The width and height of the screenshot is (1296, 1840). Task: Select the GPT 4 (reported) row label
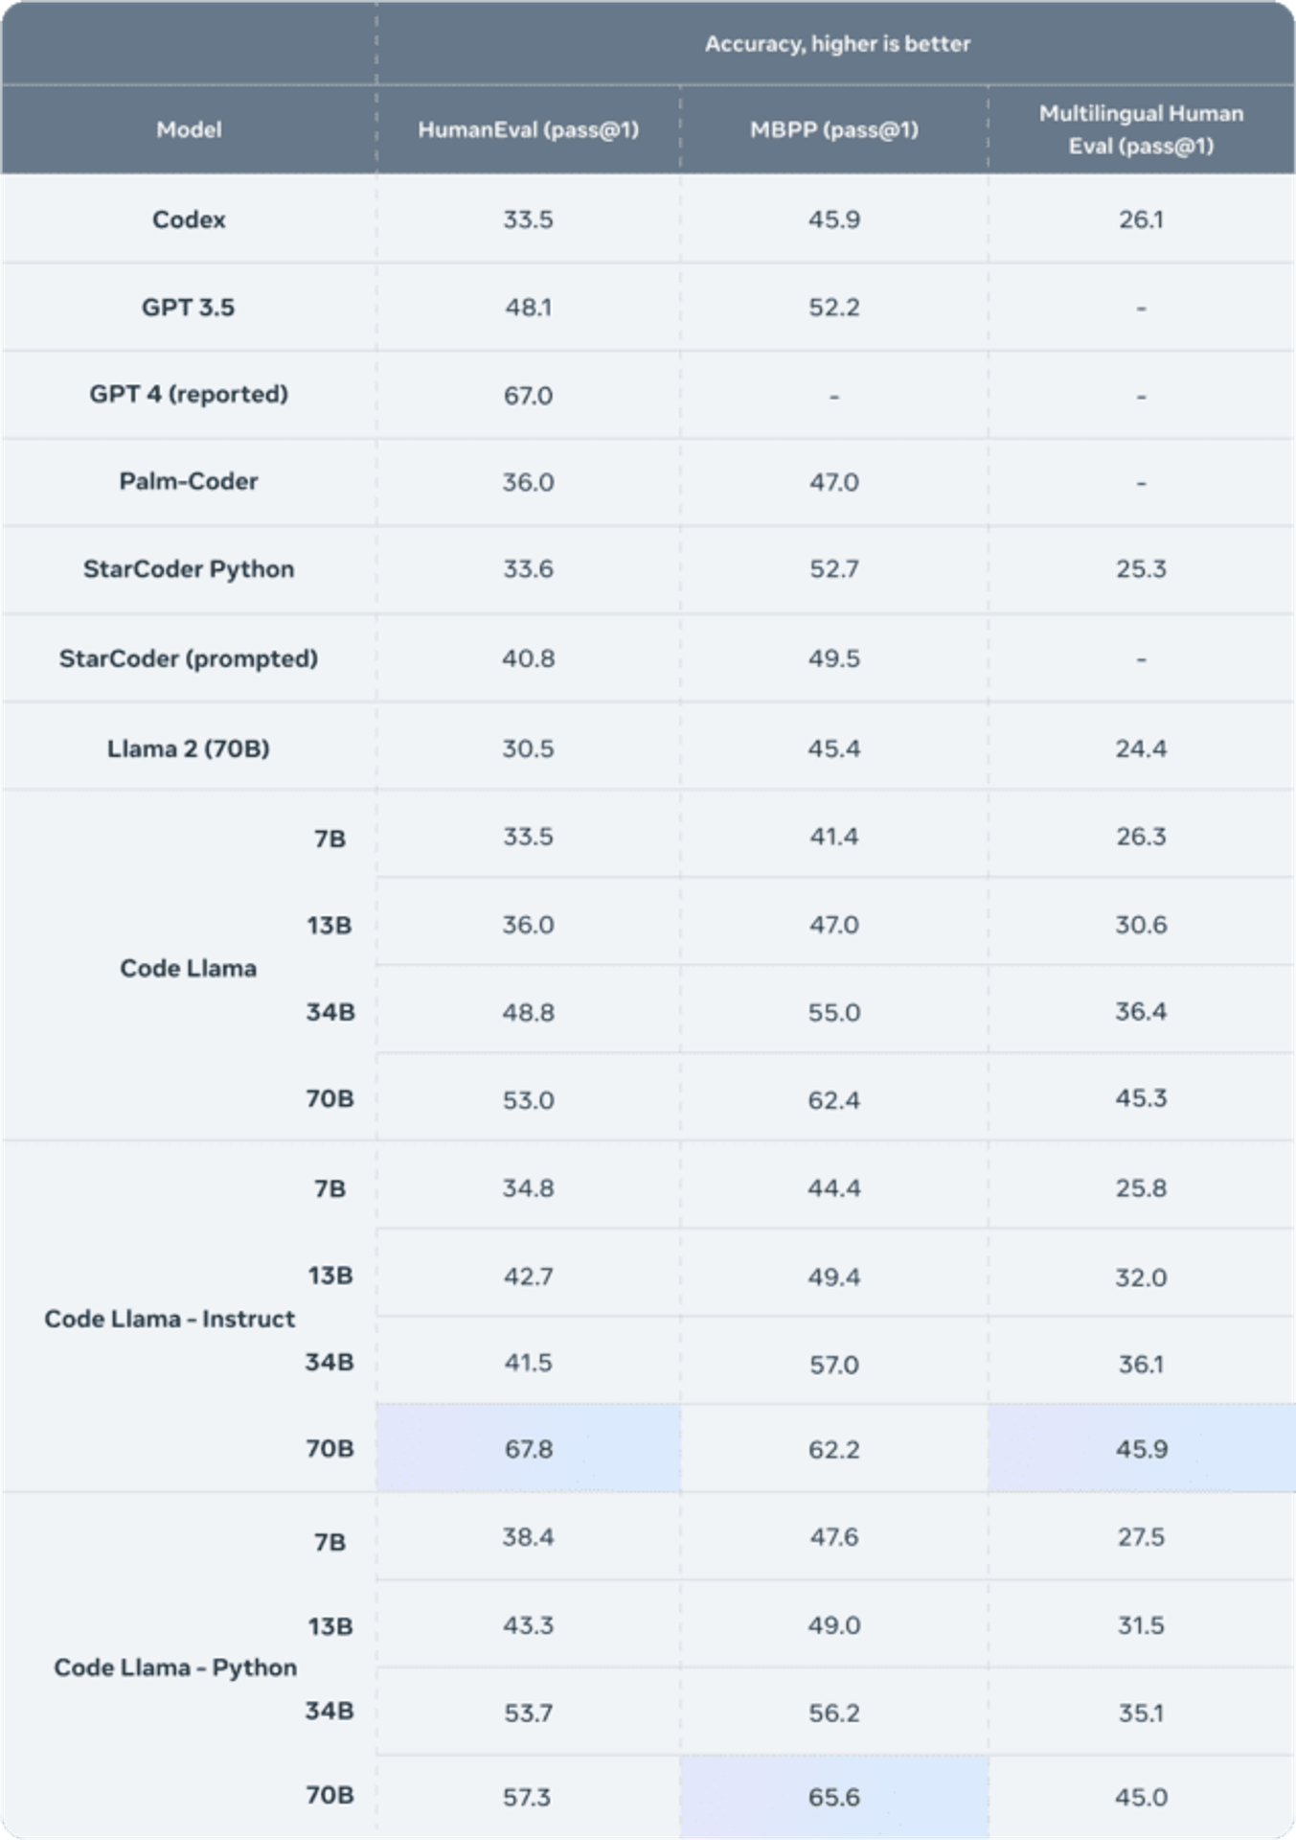189,395
